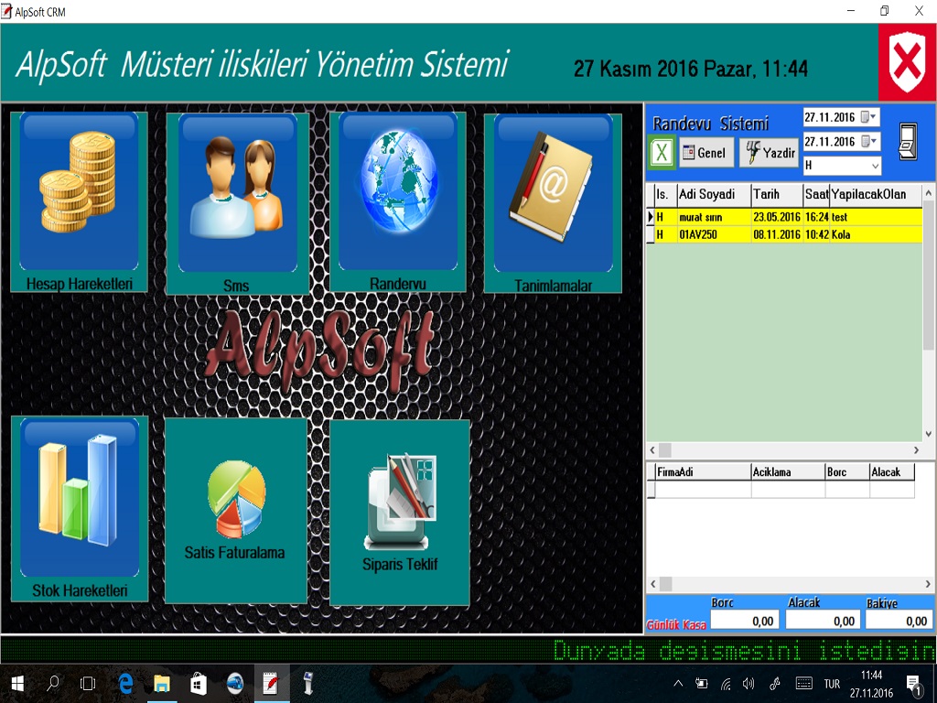Viewport: 937px width, 703px height.
Task: Open the Siparis Teklif module
Action: coord(400,513)
